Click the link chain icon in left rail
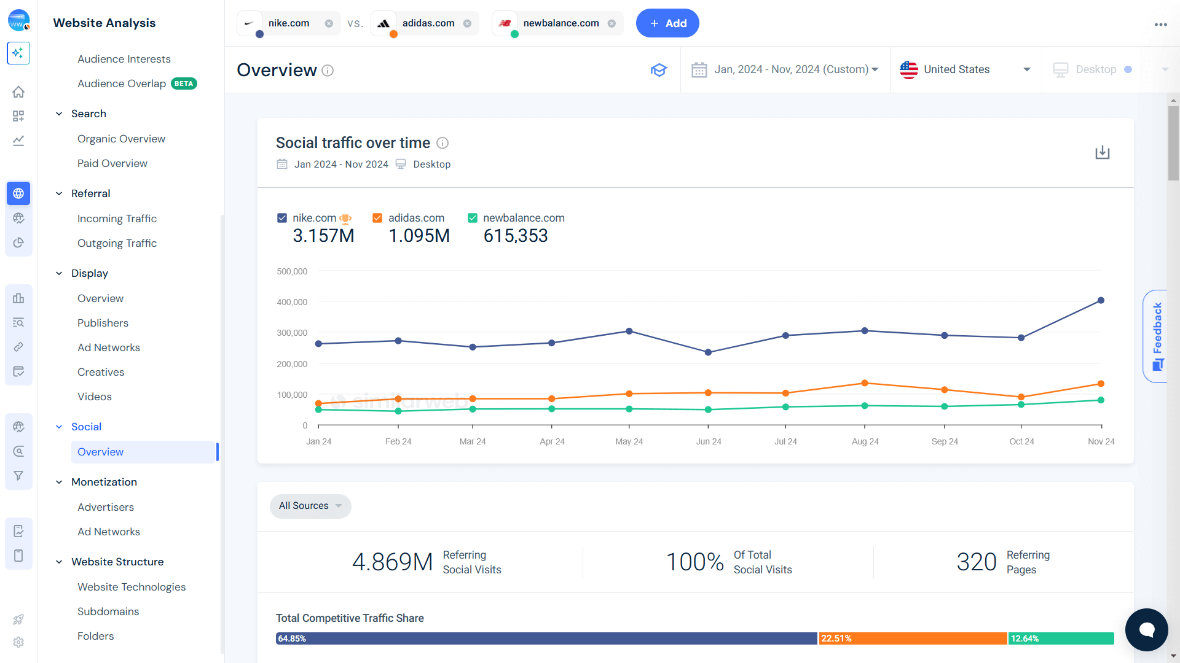The image size is (1180, 663). pos(18,347)
